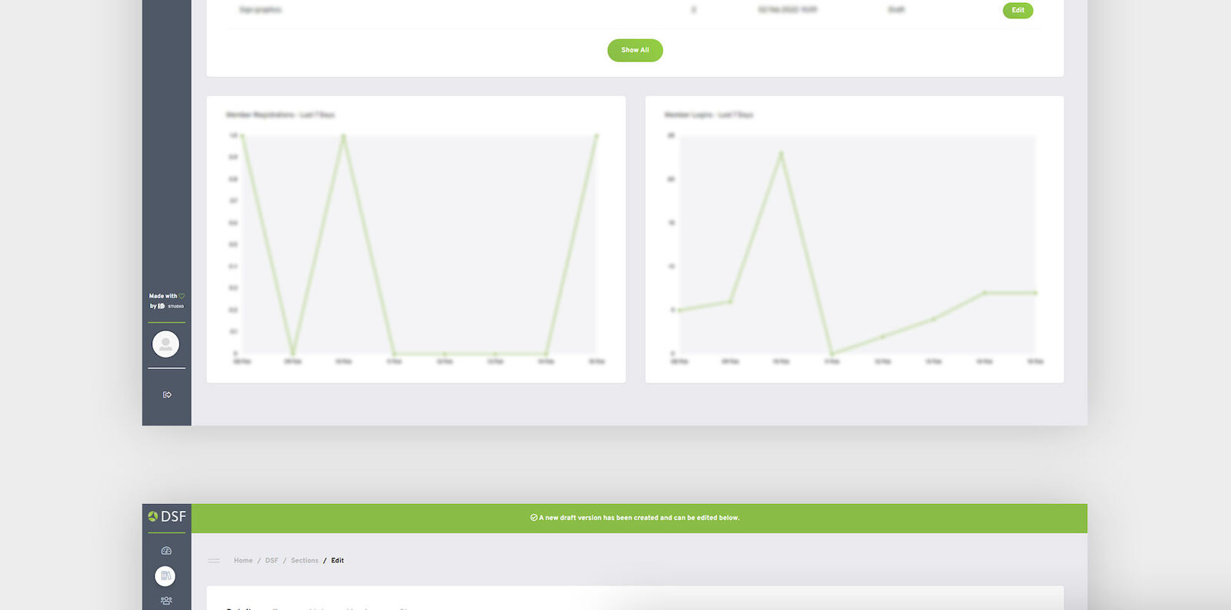This screenshot has width=1231, height=610.
Task: Click the Member Logins chart title
Action: point(709,115)
